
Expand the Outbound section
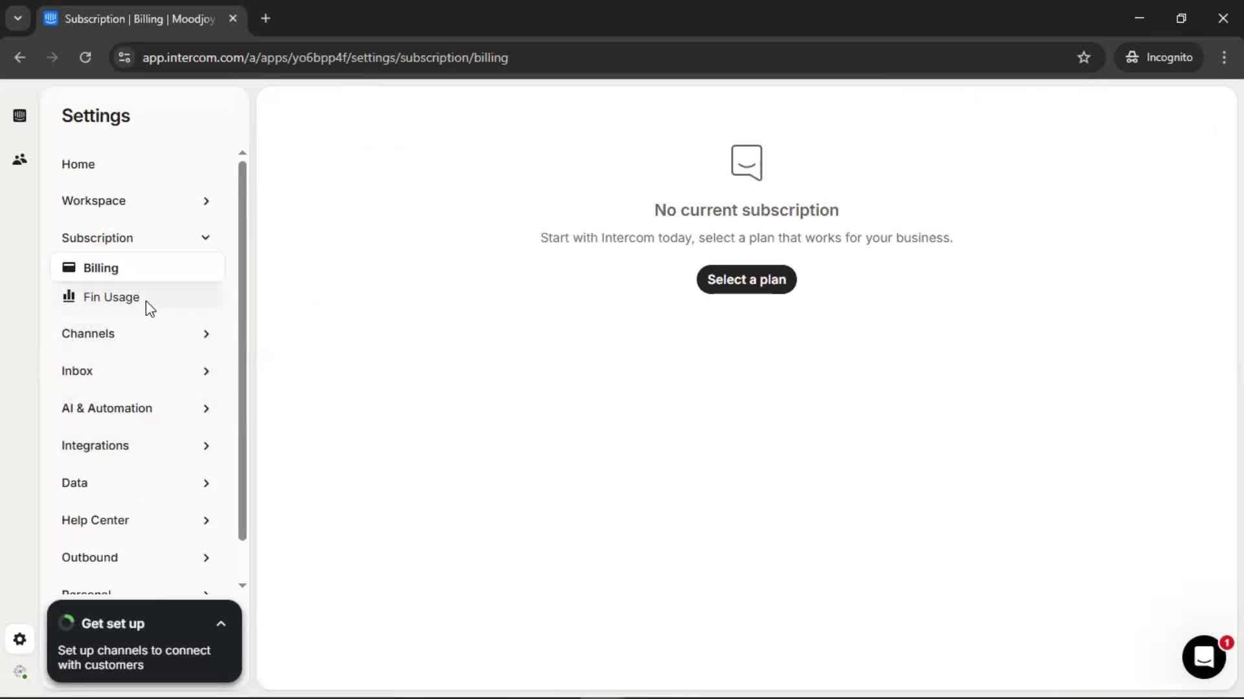(136, 558)
